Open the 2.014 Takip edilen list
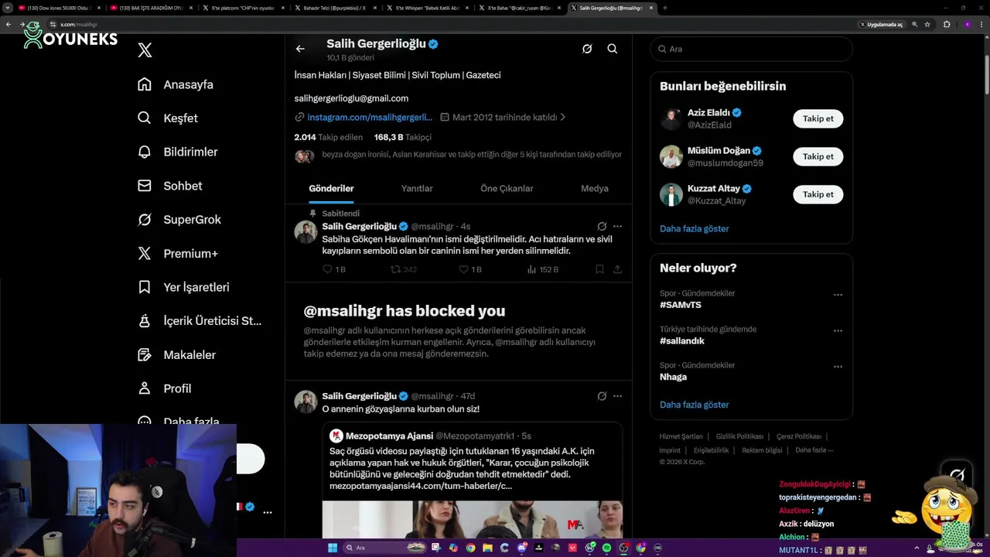 click(x=328, y=137)
